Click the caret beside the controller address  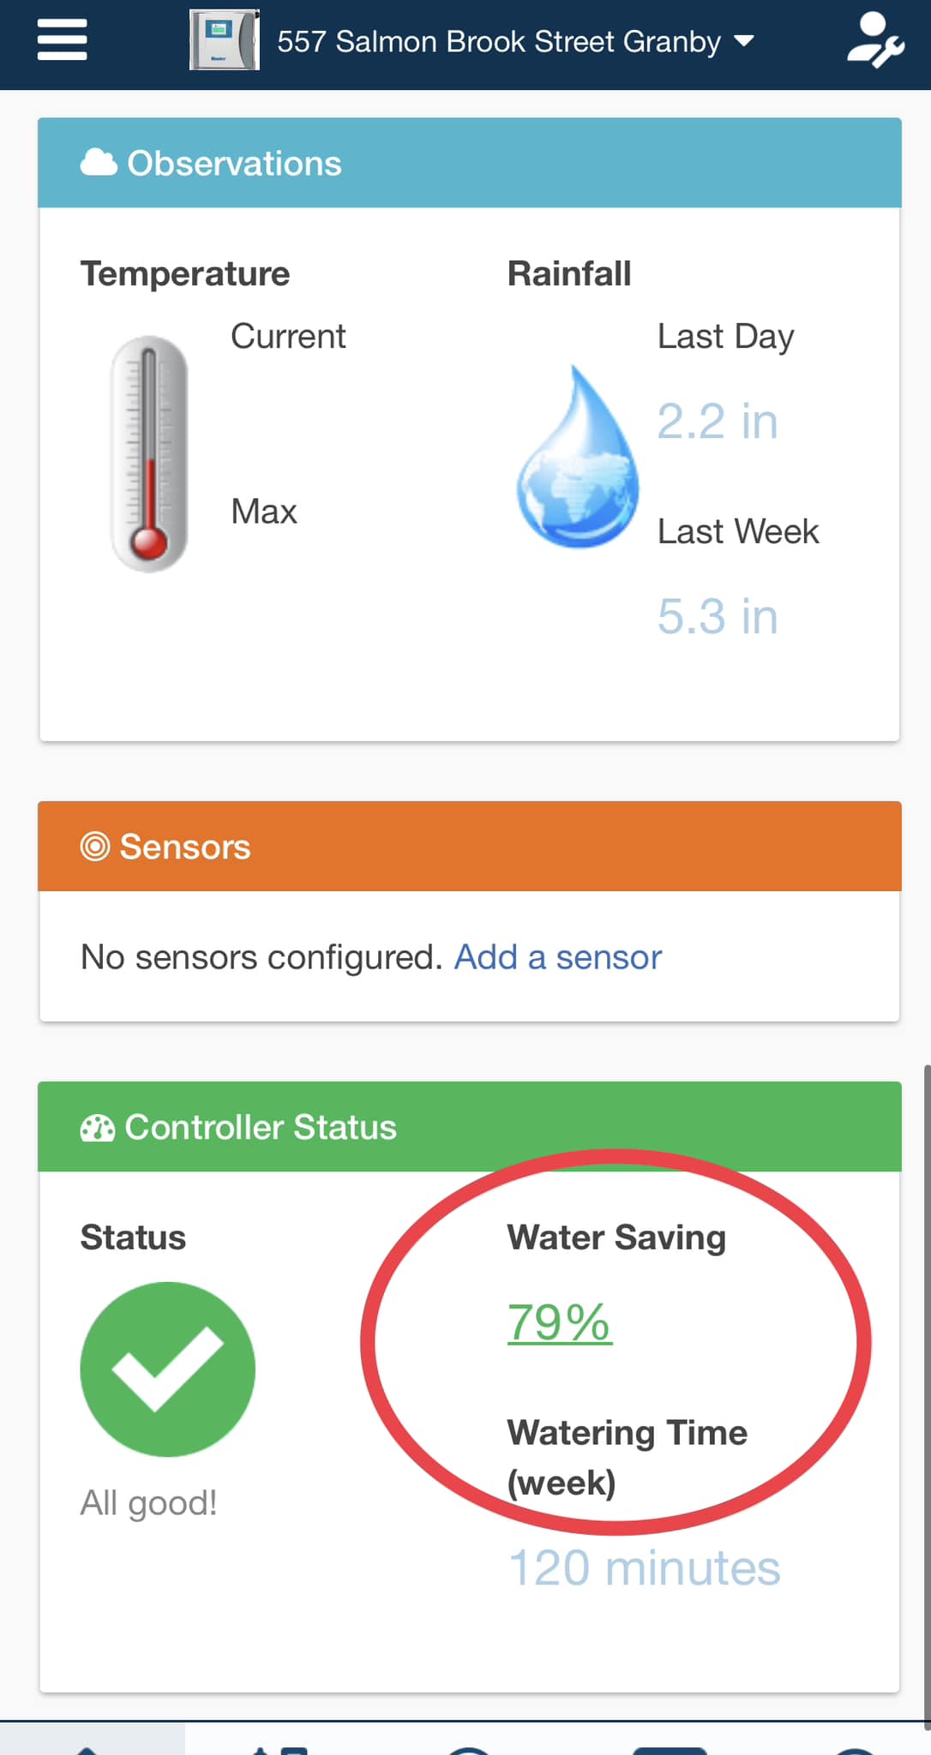744,40
